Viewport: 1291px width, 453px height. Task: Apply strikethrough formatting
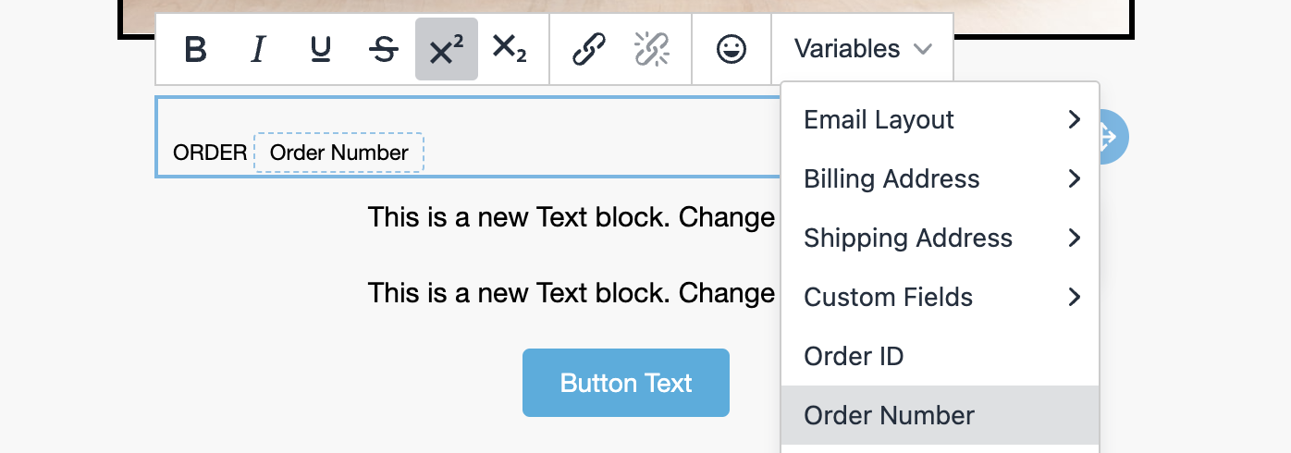pyautogui.click(x=384, y=49)
